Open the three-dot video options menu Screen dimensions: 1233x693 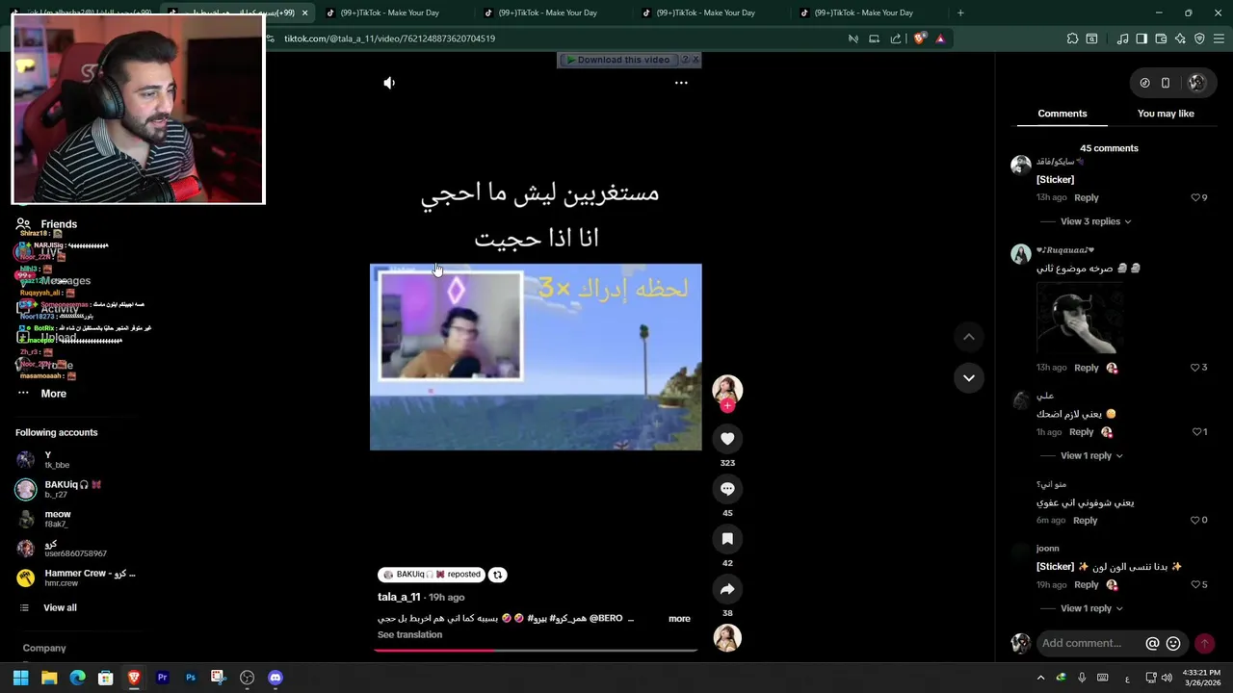click(681, 83)
